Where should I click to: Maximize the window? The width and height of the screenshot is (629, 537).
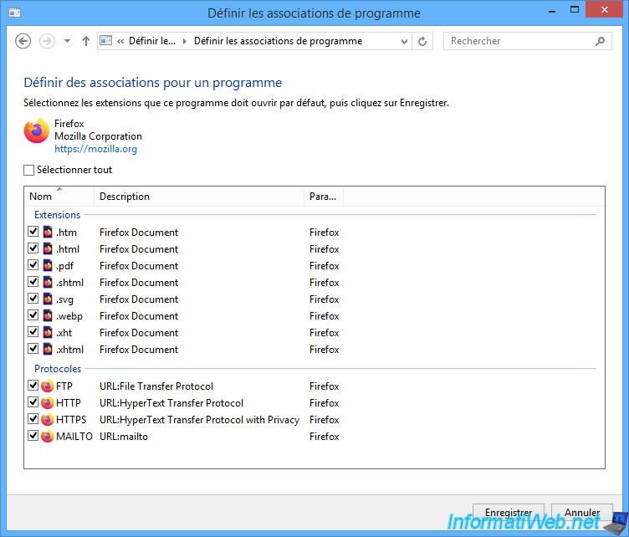click(x=575, y=10)
